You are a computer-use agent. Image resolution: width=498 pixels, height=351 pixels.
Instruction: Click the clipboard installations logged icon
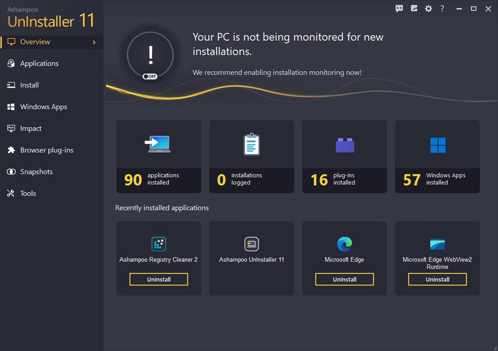pos(252,144)
